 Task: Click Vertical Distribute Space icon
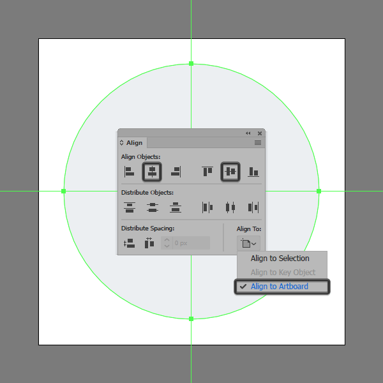(x=129, y=243)
